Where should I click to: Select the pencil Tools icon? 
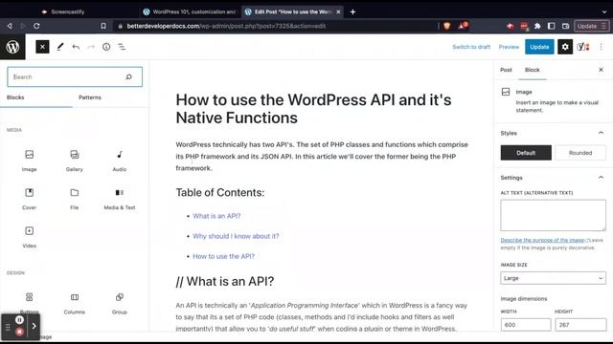tap(59, 47)
